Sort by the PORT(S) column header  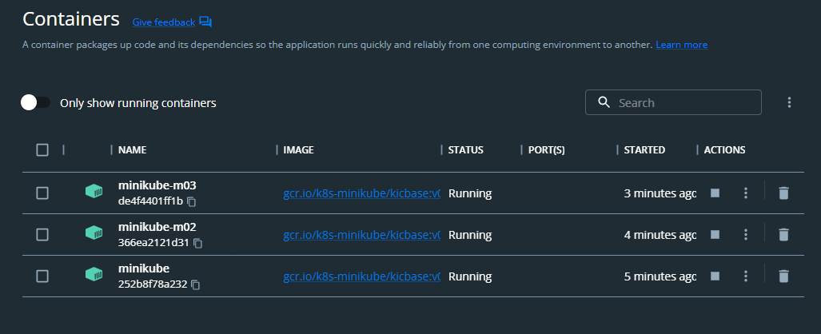pyautogui.click(x=547, y=150)
